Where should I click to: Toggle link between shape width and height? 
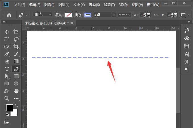156,15
